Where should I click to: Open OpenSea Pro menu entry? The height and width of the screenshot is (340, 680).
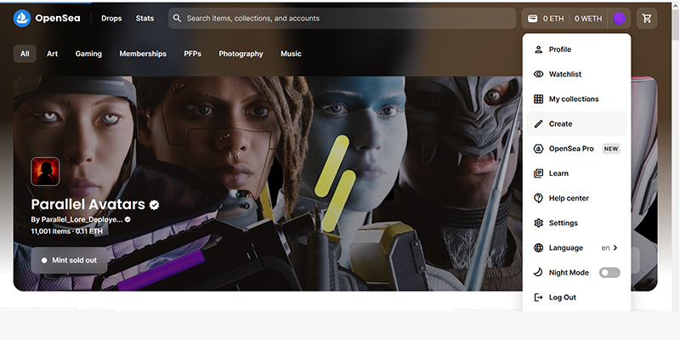576,149
